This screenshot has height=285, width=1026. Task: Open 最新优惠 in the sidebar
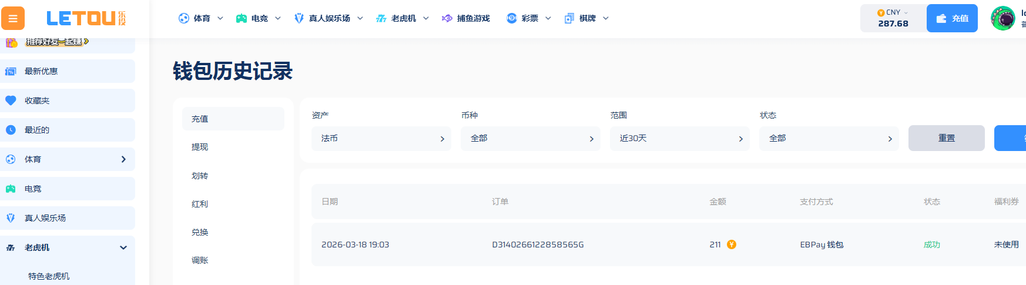(x=68, y=71)
